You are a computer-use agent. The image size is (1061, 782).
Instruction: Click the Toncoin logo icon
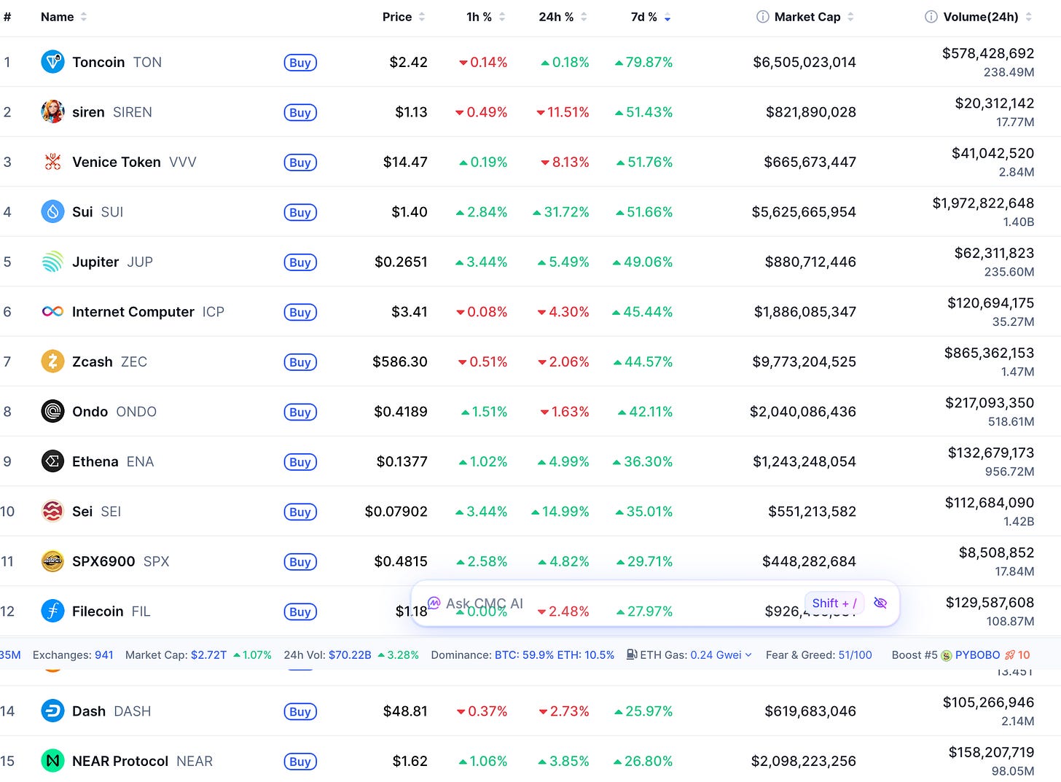point(52,62)
